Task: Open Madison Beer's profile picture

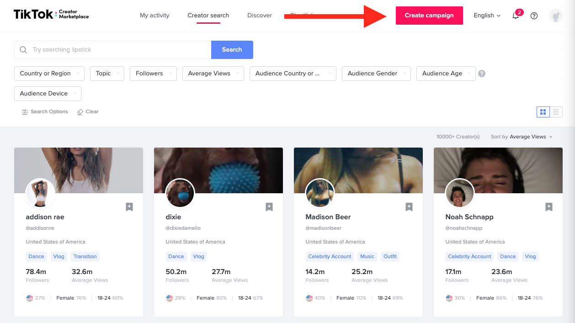Action: 320,193
